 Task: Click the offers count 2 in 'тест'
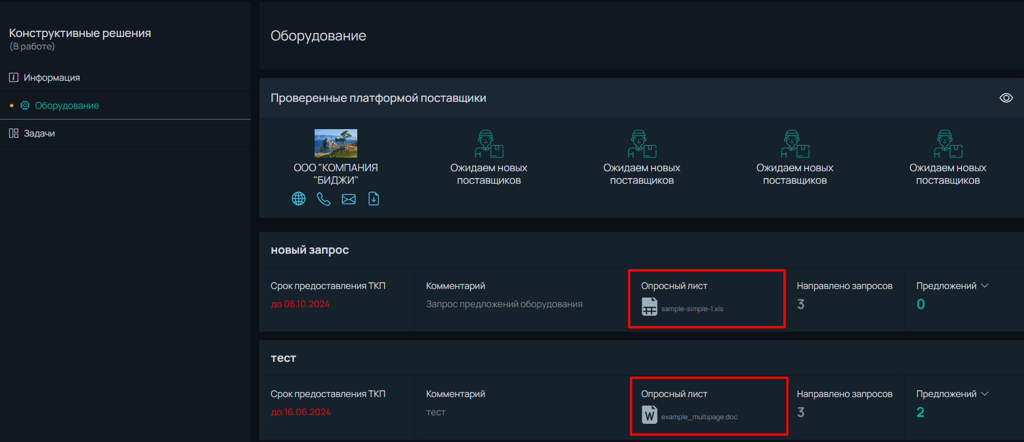pyautogui.click(x=920, y=412)
